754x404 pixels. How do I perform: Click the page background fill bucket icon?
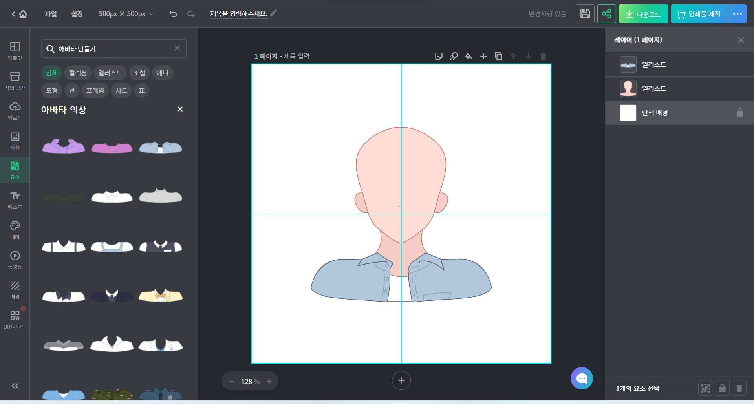(469, 56)
